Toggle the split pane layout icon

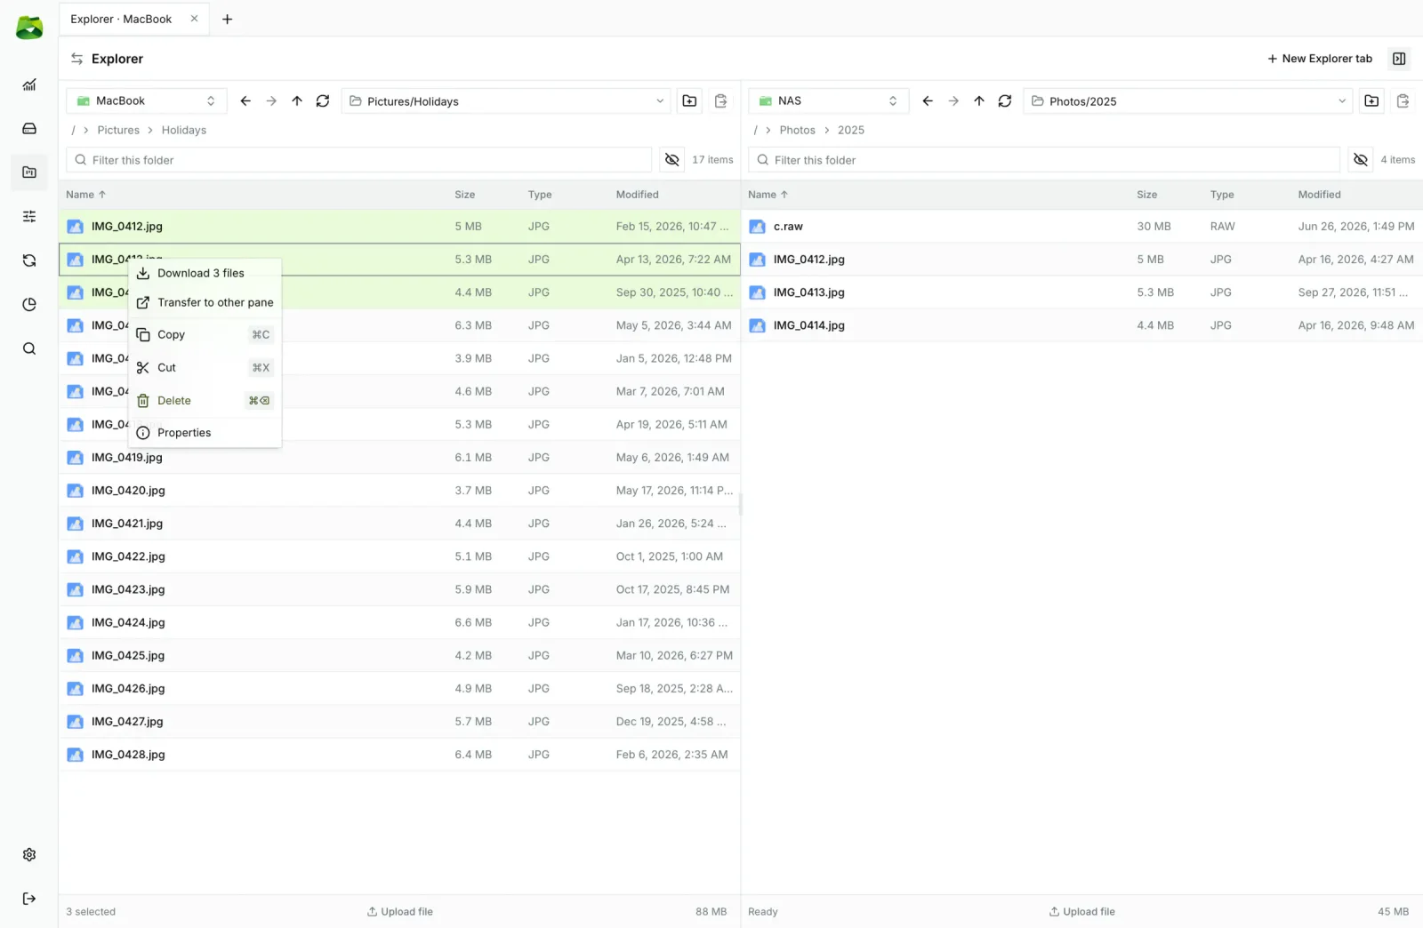(1399, 59)
